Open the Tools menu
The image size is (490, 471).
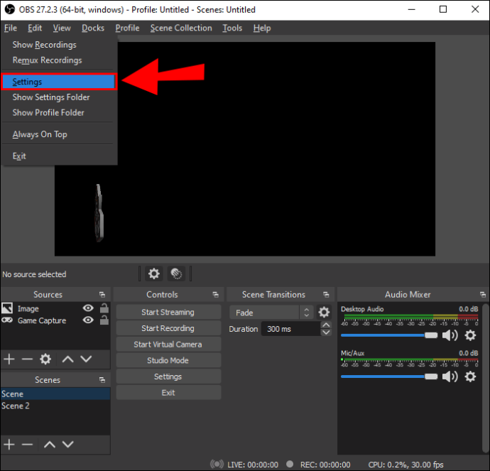pyautogui.click(x=232, y=28)
